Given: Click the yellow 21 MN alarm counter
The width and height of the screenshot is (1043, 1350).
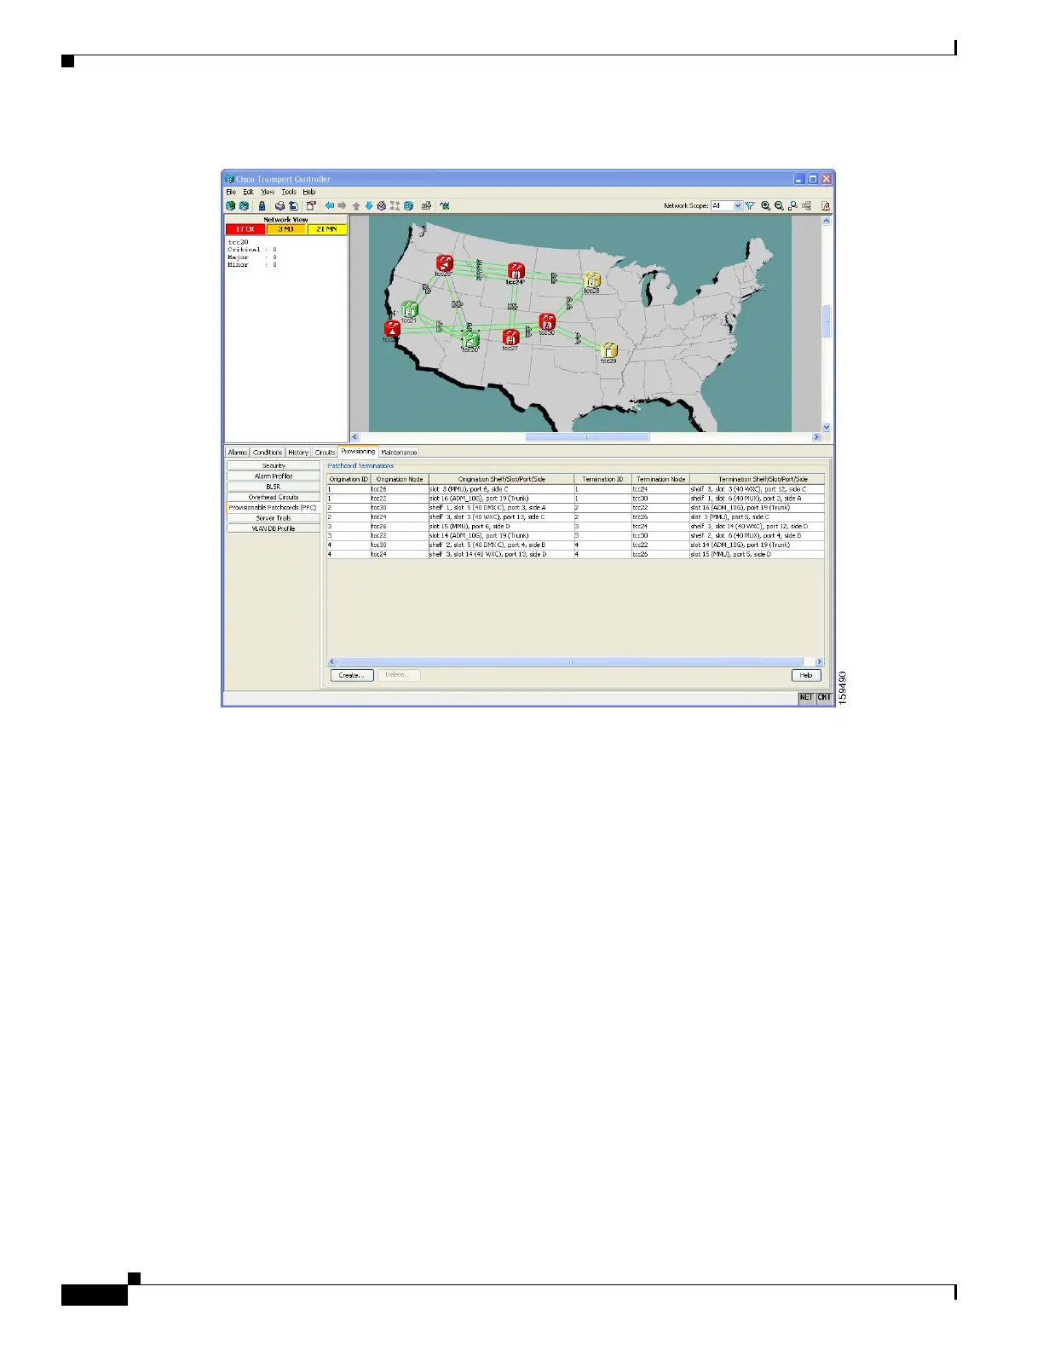Looking at the screenshot, I should tap(326, 229).
